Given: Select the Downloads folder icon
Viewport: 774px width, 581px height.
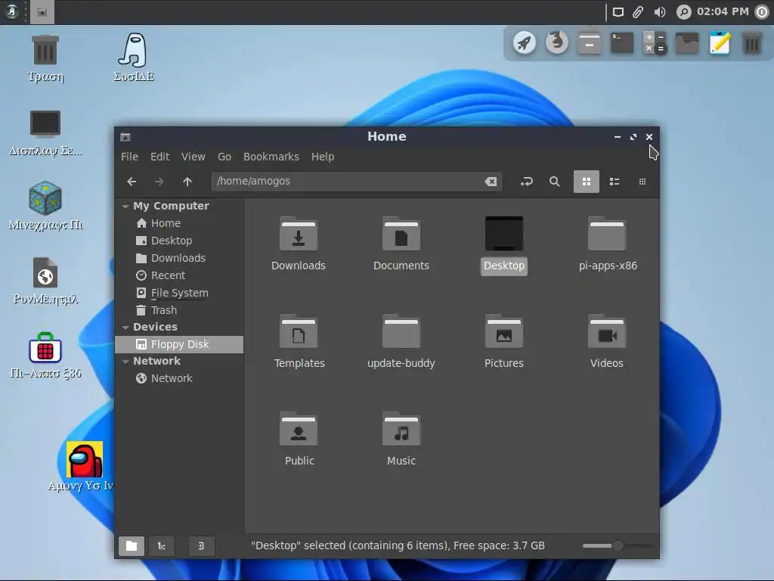Looking at the screenshot, I should click(298, 234).
